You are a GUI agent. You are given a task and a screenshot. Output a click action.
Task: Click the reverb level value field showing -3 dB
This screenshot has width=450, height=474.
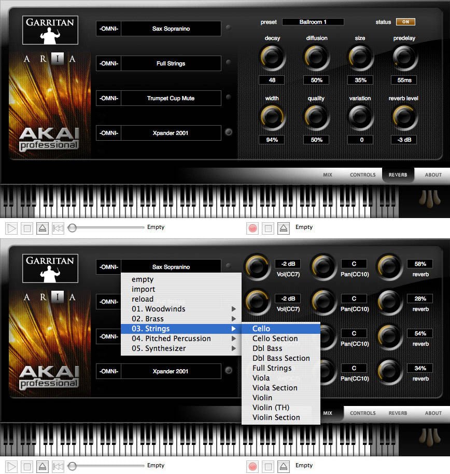click(x=404, y=140)
